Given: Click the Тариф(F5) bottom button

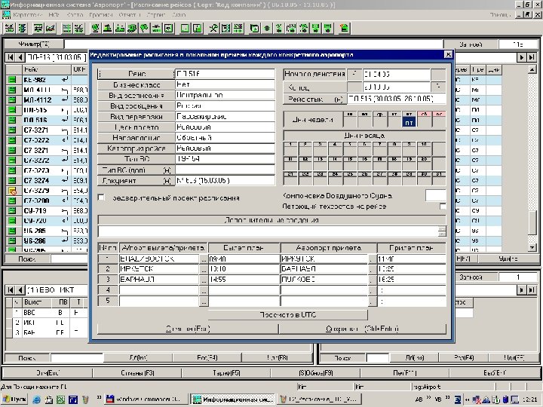Looking at the screenshot, I should (x=226, y=373).
